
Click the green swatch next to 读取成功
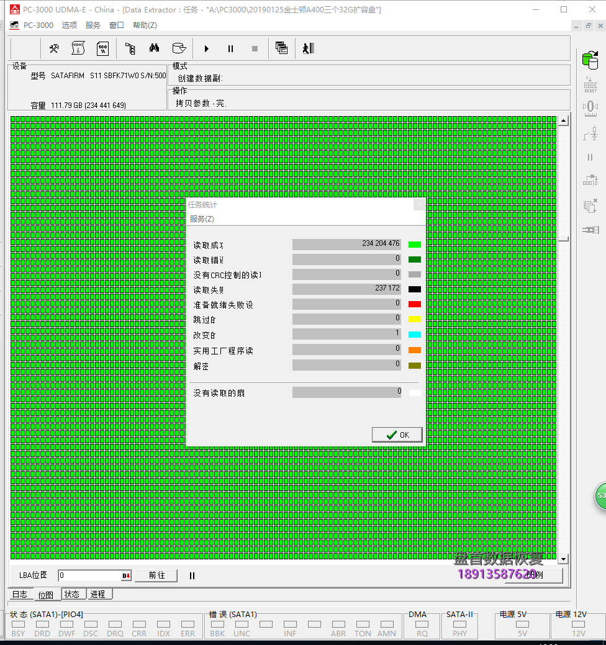[x=414, y=244]
